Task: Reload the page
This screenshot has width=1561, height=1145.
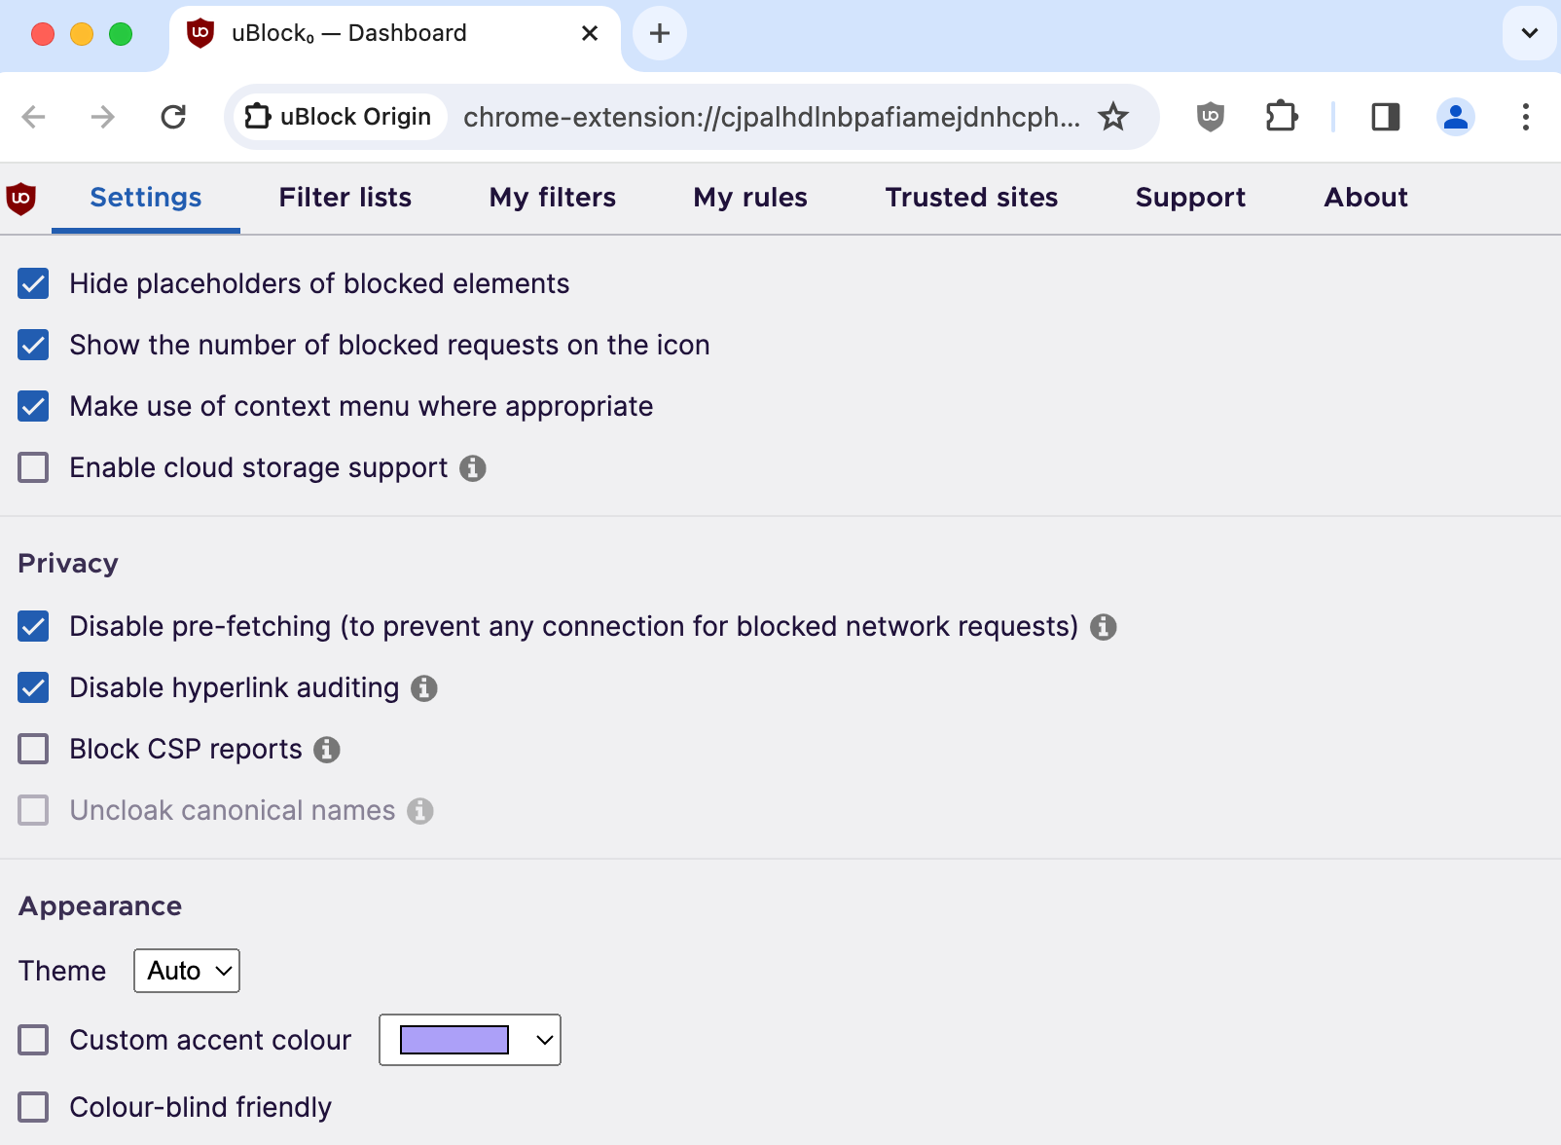Action: (173, 117)
